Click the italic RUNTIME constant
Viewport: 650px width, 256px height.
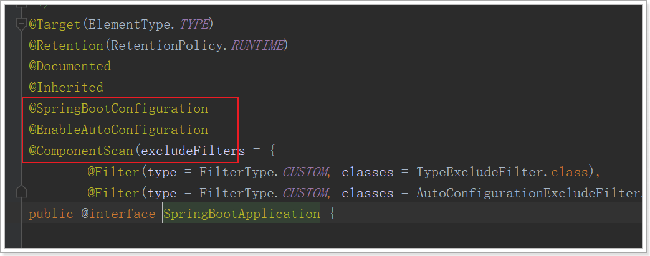257,45
